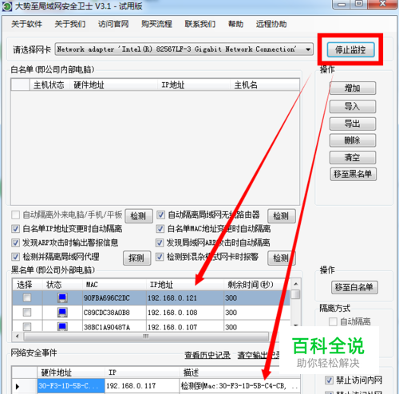Click the blacklist horizontal scrollbar left arrow
Viewport: 399px width, 394px height.
18,337
